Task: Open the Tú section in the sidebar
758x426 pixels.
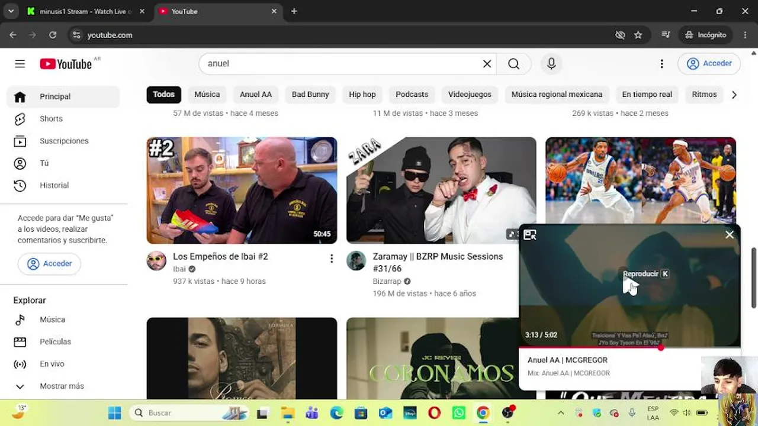Action: click(63, 163)
